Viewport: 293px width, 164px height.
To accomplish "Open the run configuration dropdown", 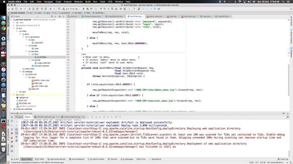I will click(x=71, y=9).
